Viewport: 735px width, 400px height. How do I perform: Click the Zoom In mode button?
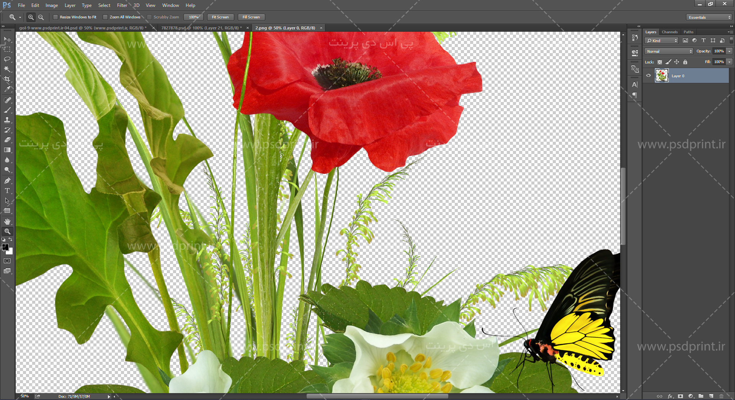(x=31, y=17)
